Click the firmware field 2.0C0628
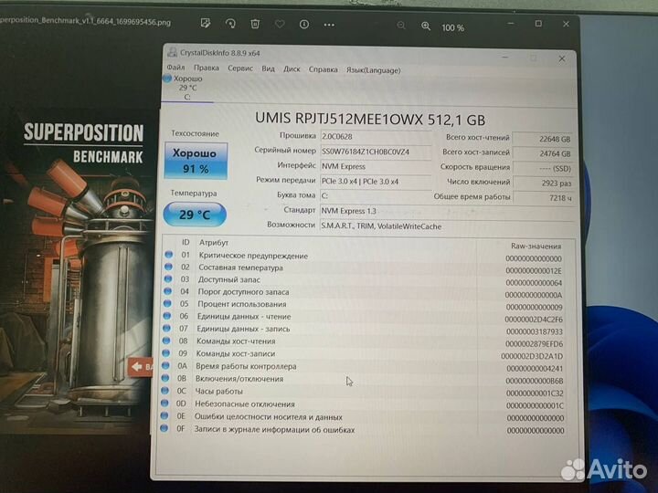Screen dimensions: 658x493 [376, 137]
